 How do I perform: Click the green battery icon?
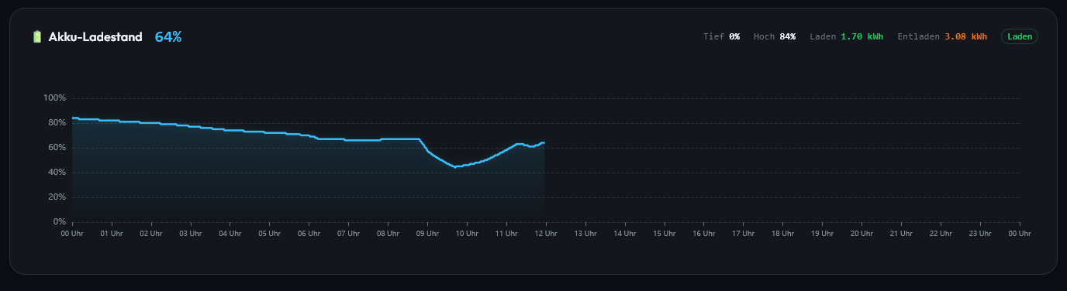tap(36, 36)
